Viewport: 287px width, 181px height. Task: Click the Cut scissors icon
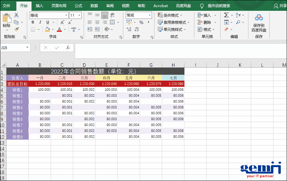point(16,15)
